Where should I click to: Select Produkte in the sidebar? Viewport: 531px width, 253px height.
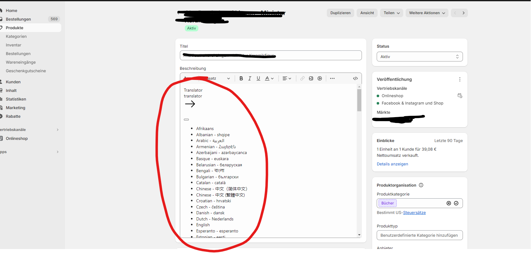(x=30, y=28)
